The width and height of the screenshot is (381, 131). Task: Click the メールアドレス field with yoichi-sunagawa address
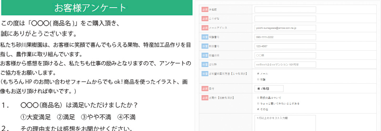point(285,28)
